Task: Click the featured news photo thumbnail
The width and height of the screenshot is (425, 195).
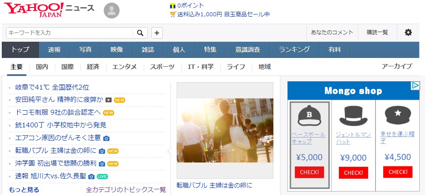Action: point(225,130)
